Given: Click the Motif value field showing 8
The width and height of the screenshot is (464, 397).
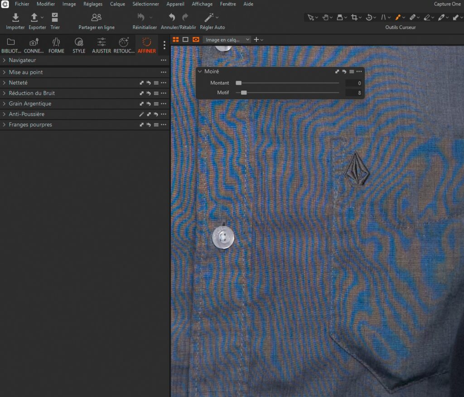Looking at the screenshot, I should click(x=353, y=93).
